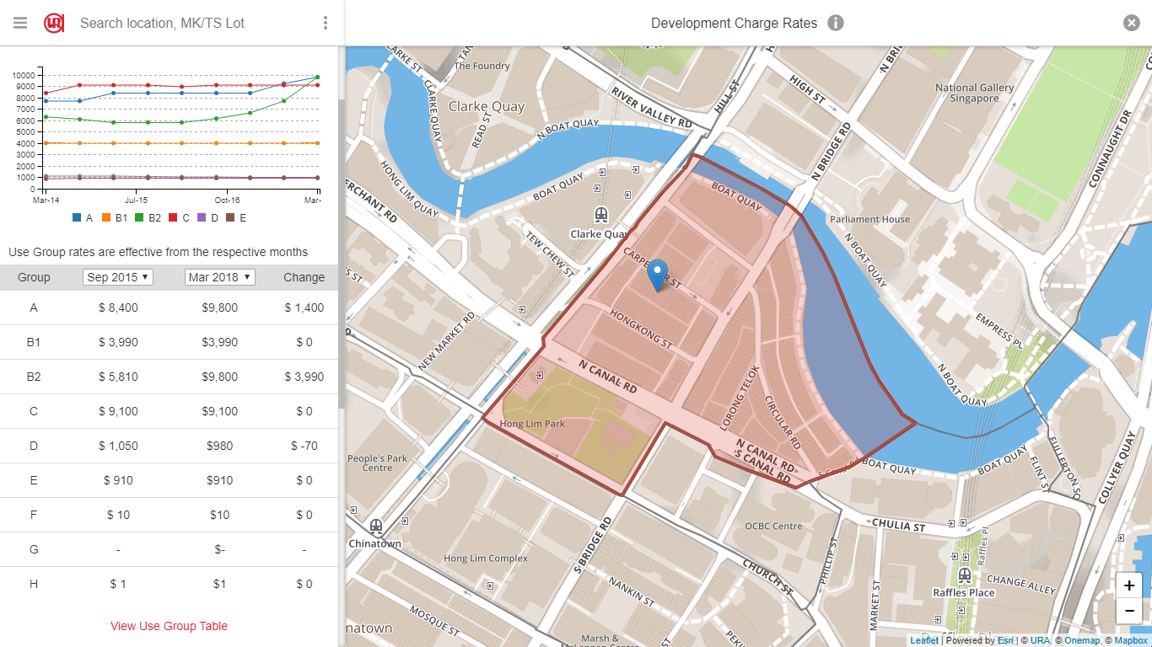
Task: Show Development Charge Rates info icon
Action: pyautogui.click(x=836, y=23)
